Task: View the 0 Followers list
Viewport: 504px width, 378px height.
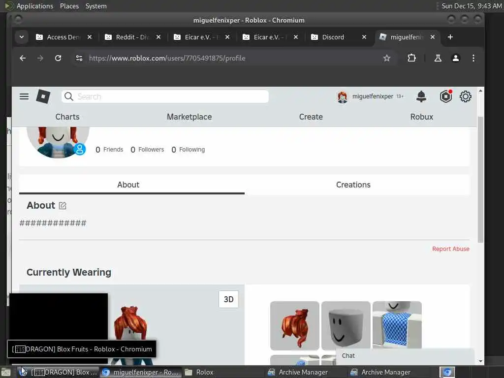Action: [147, 150]
